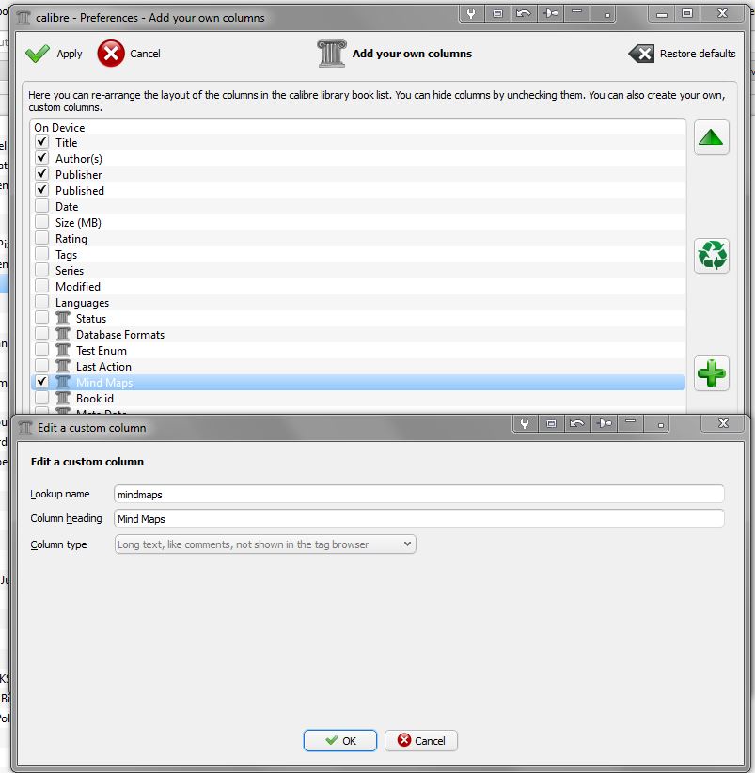Open the Column type dropdown

(x=265, y=544)
